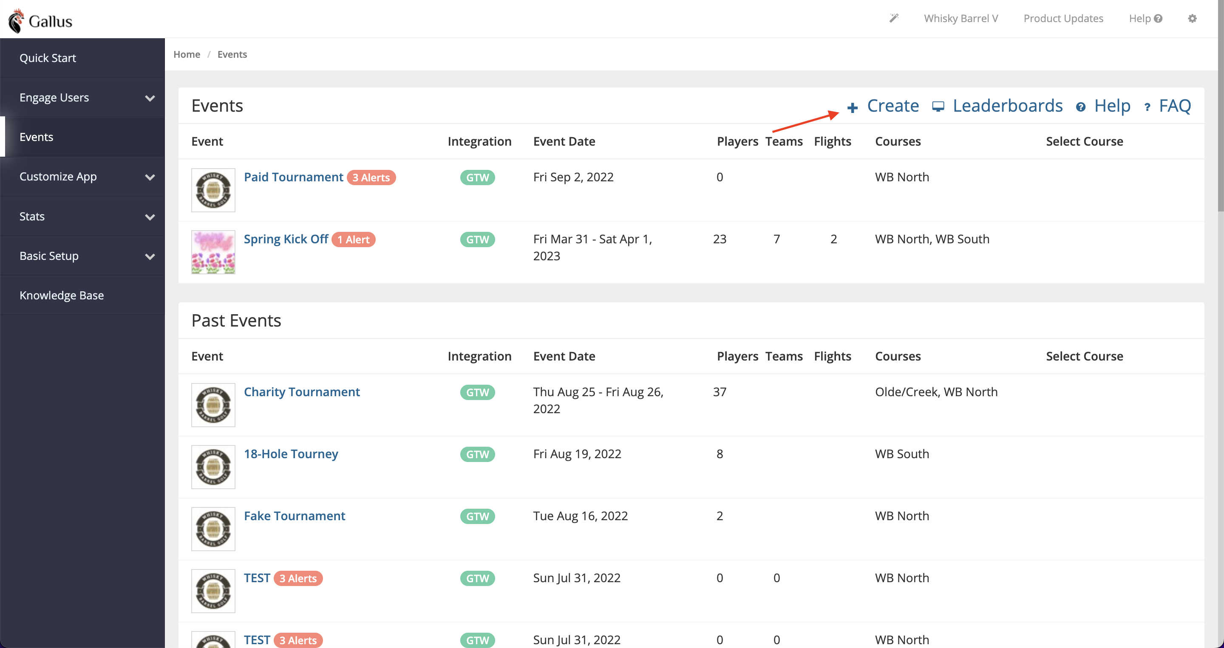Click Help text in top bar
This screenshot has height=648, width=1224.
click(x=1139, y=18)
